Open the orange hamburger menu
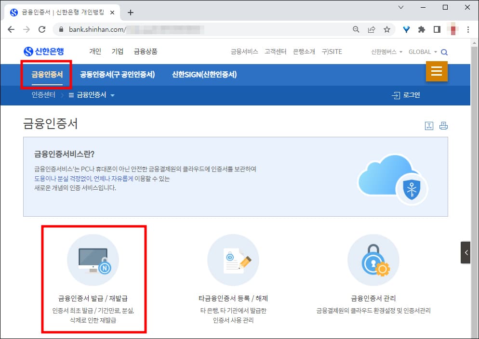479x339 pixels. 437,71
